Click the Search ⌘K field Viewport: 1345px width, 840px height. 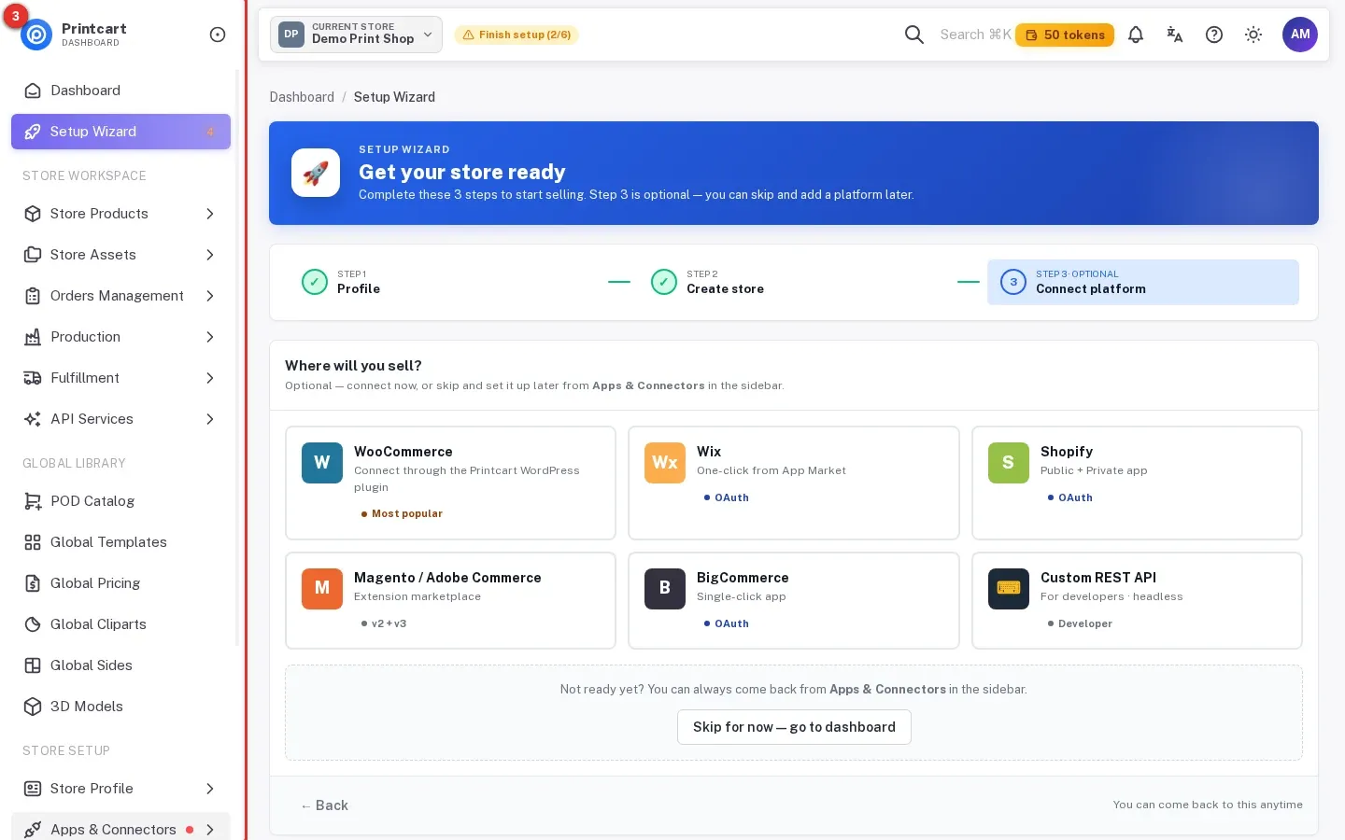pyautogui.click(x=975, y=35)
